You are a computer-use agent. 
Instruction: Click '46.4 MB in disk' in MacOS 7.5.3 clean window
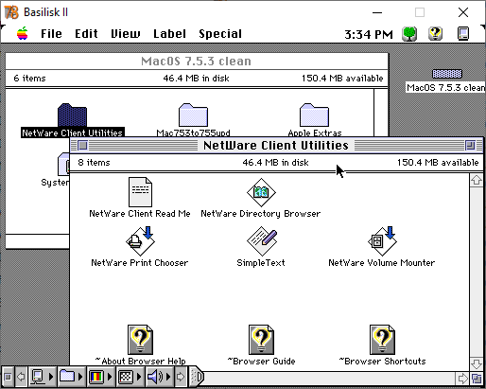coord(196,79)
